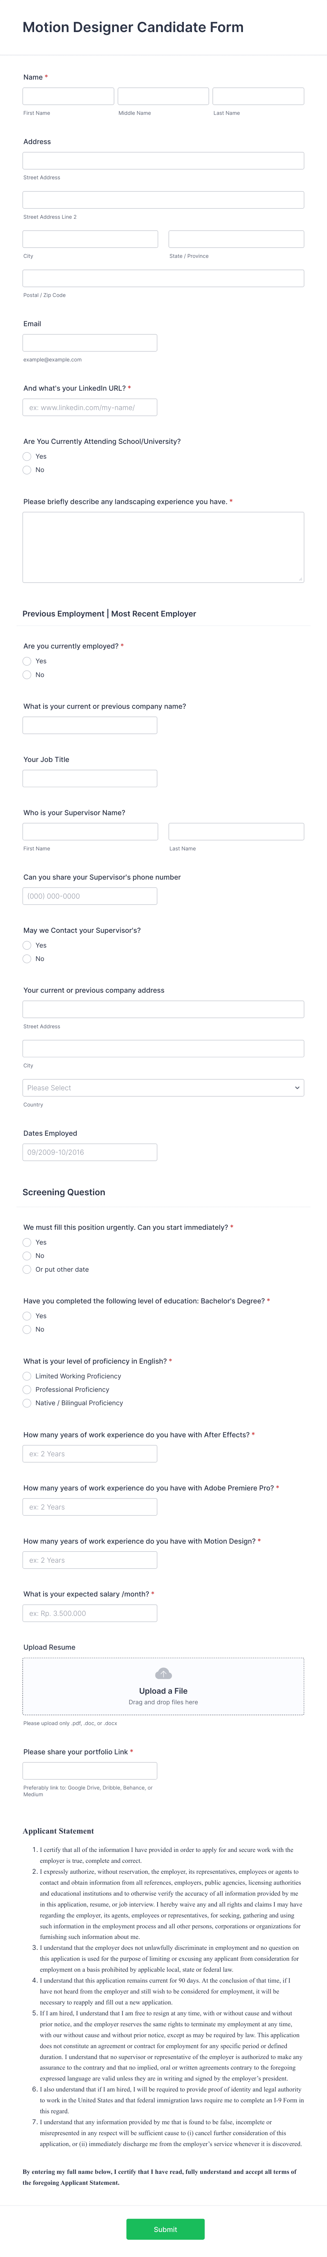Click the landscaping experience text area
This screenshot has height=2257, width=327.
(x=163, y=547)
